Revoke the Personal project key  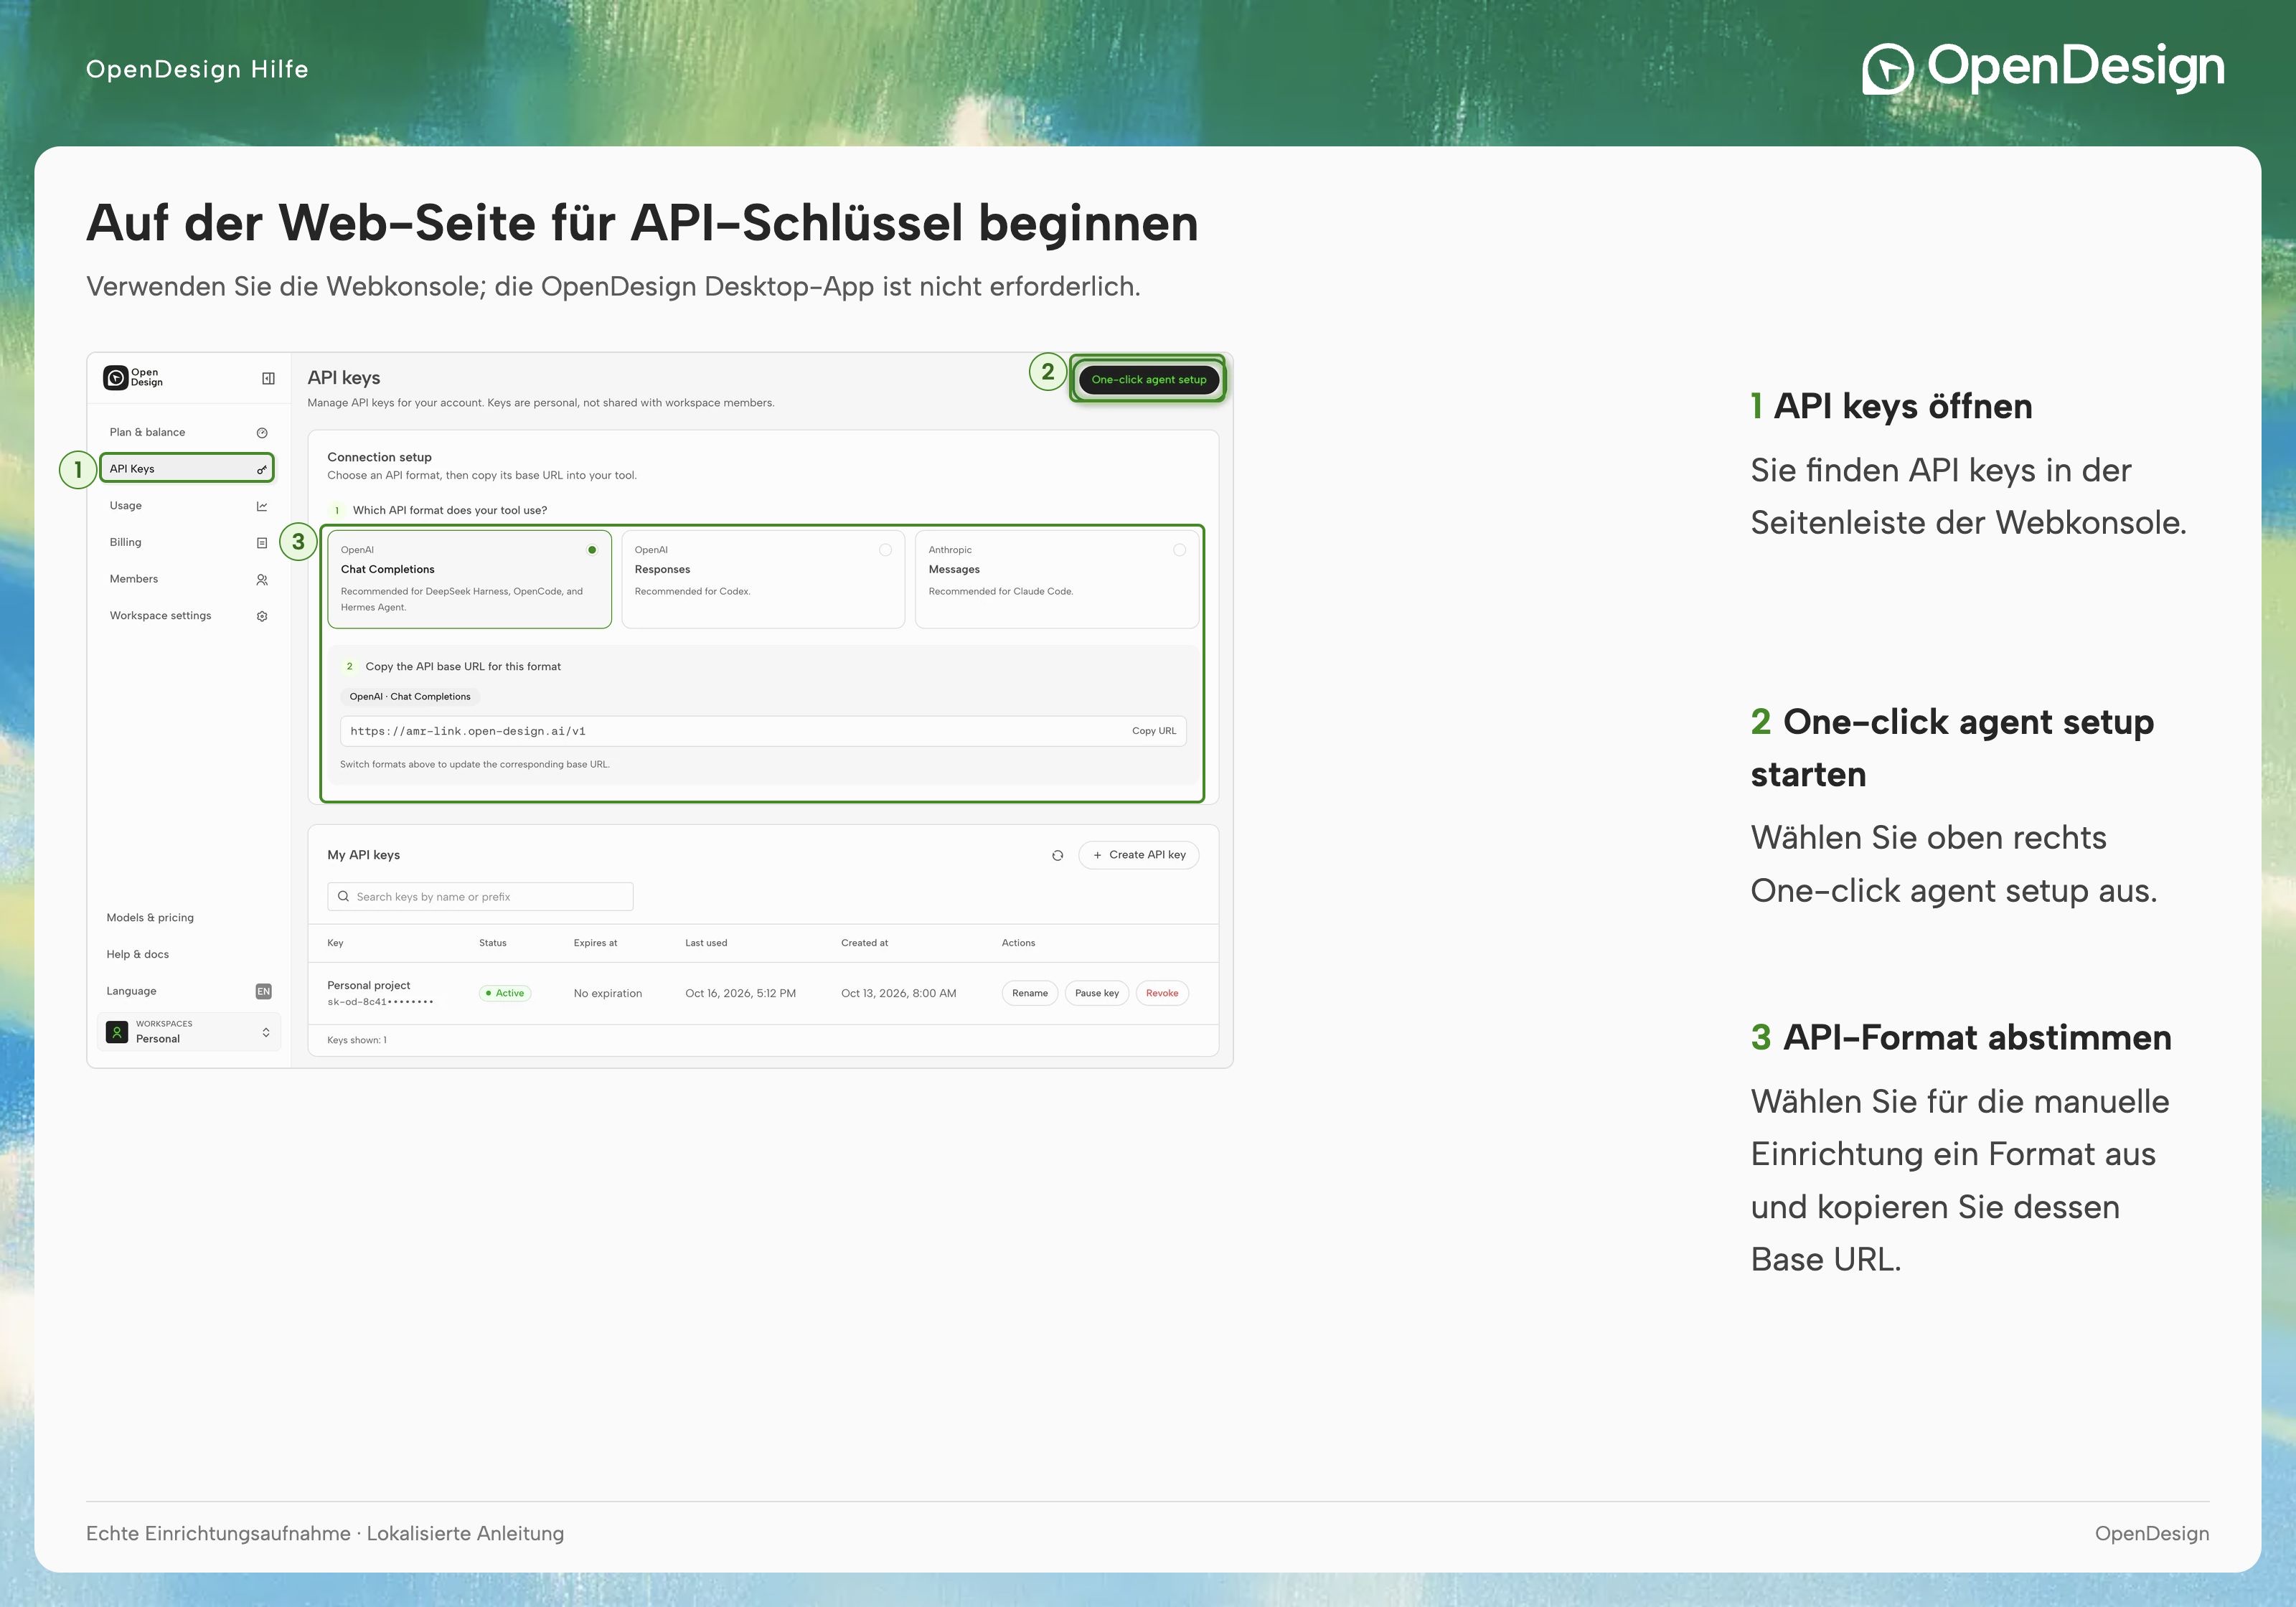coord(1162,993)
